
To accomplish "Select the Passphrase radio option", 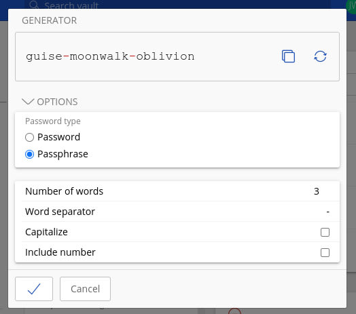I will coord(29,154).
